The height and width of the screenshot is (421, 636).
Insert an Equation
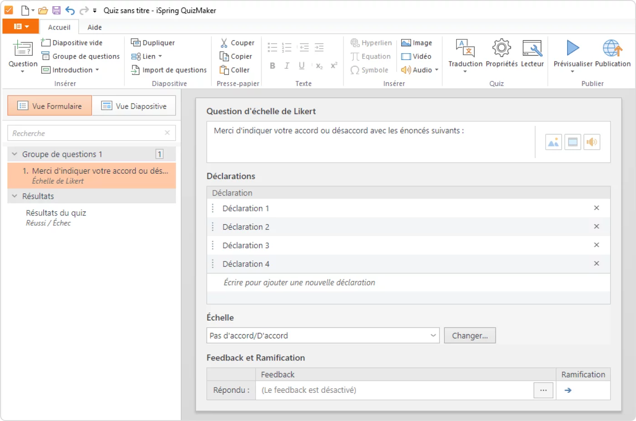[371, 56]
